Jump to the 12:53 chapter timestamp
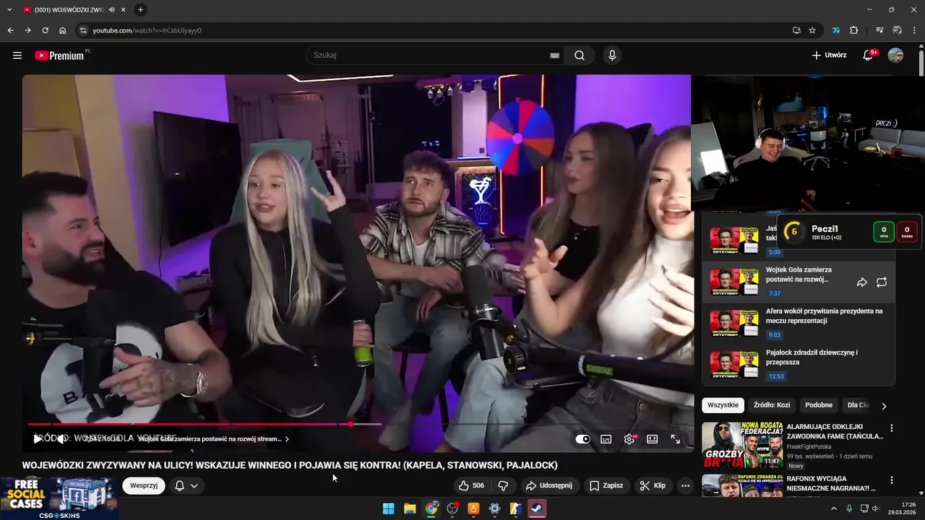Image resolution: width=925 pixels, height=520 pixels. [x=776, y=376]
